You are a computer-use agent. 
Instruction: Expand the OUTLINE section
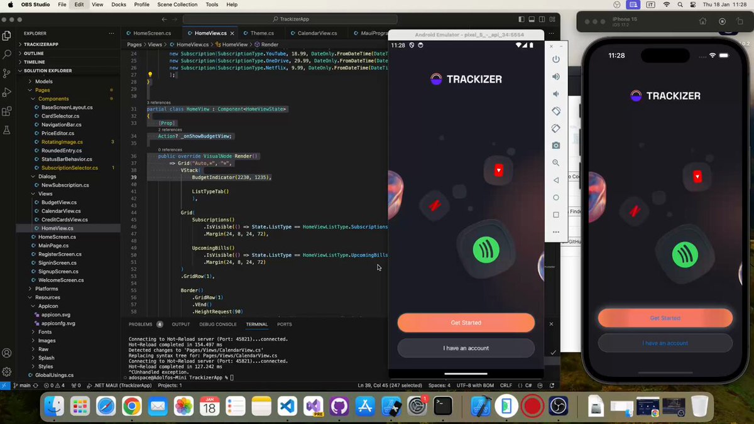[x=34, y=53]
